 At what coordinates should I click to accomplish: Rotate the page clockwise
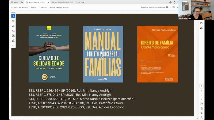201,104
